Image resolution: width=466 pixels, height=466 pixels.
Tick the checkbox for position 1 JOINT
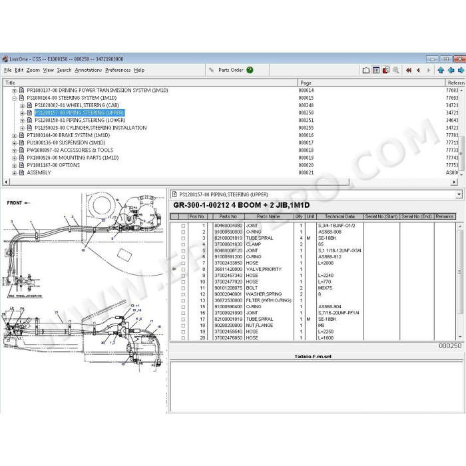183,226
